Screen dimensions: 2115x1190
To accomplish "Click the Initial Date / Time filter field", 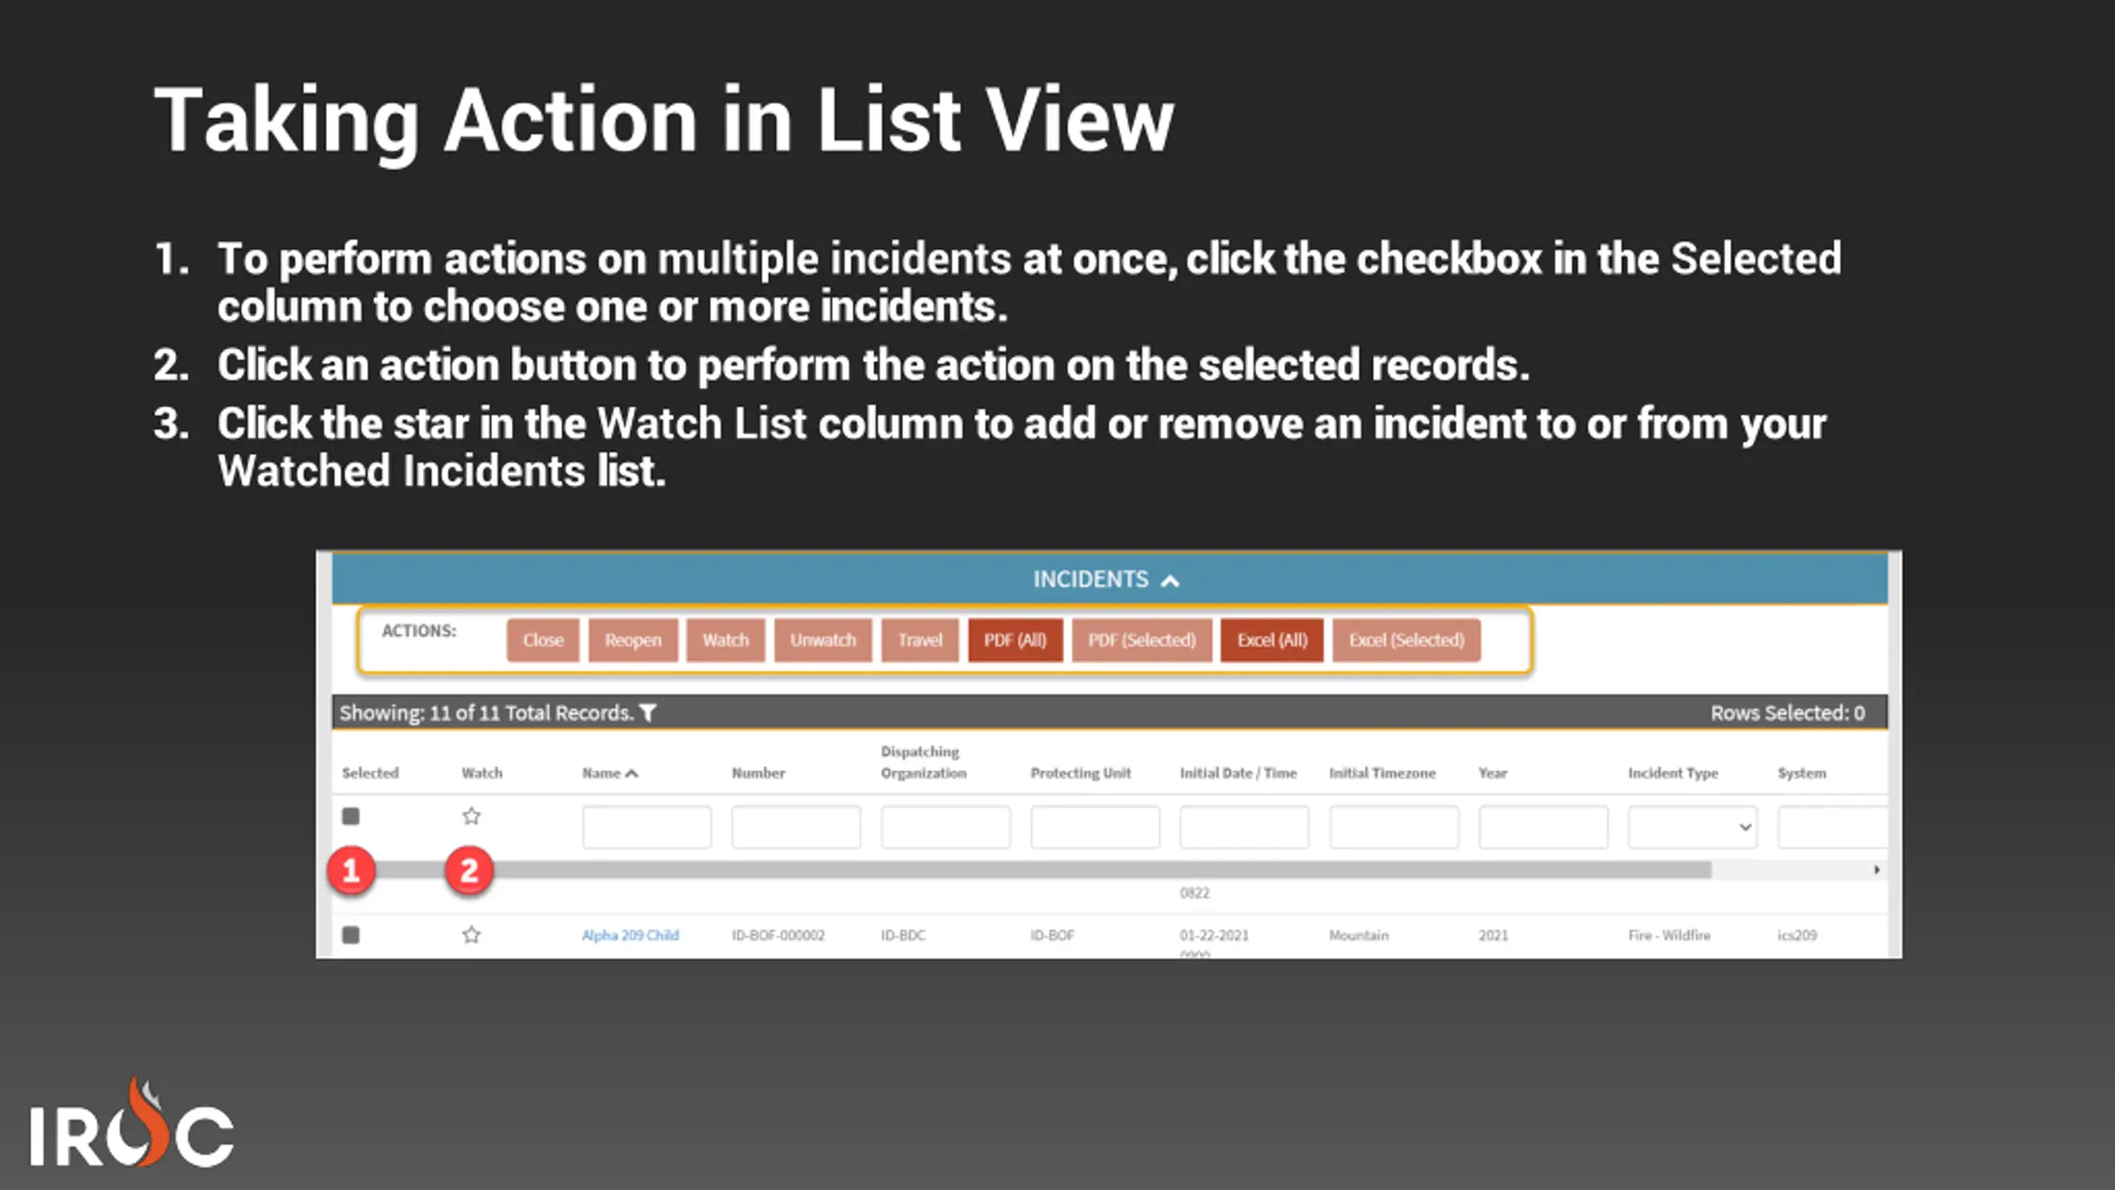I will pyautogui.click(x=1244, y=827).
